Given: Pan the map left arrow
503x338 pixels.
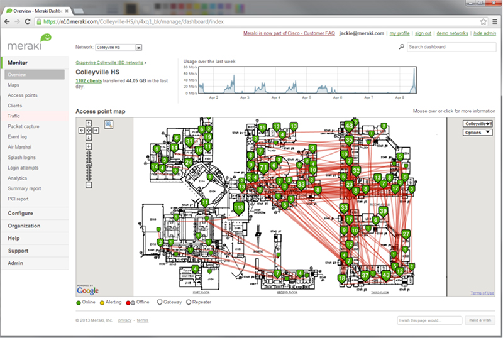Looking at the screenshot, I should (x=82, y=130).
